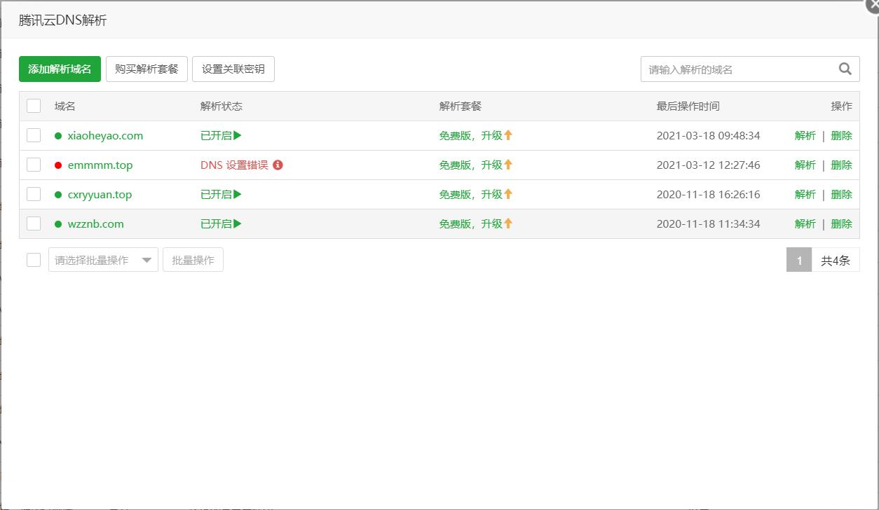Image resolution: width=879 pixels, height=510 pixels.
Task: Click timestamp 2021-03-18 09:48:34
Action: pyautogui.click(x=708, y=135)
